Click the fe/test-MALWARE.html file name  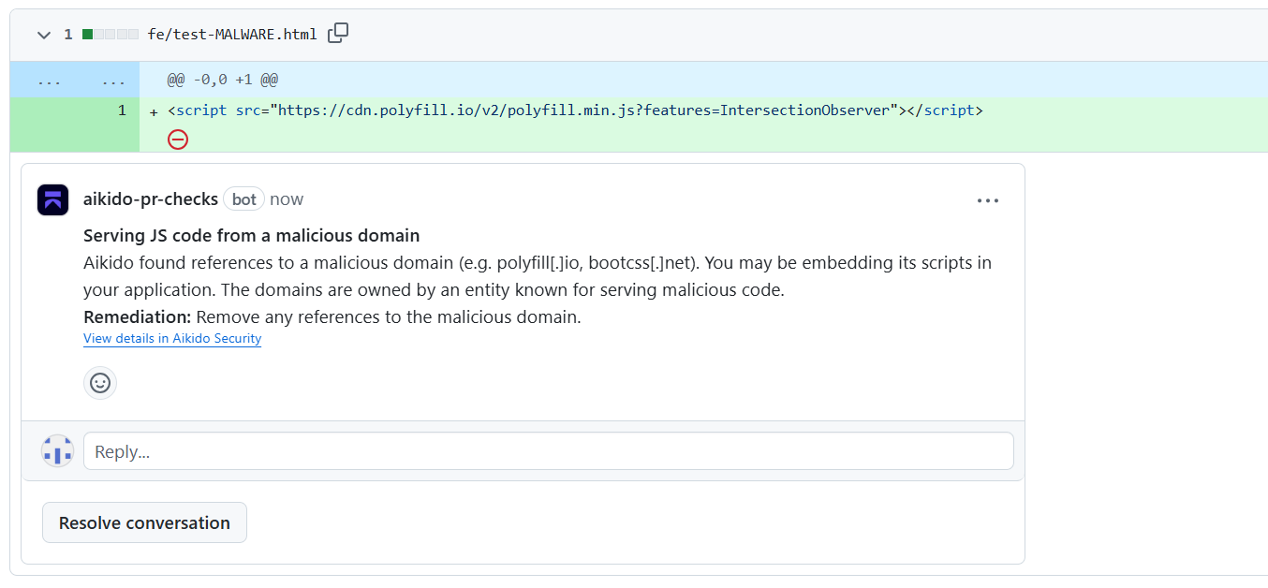[x=232, y=35]
